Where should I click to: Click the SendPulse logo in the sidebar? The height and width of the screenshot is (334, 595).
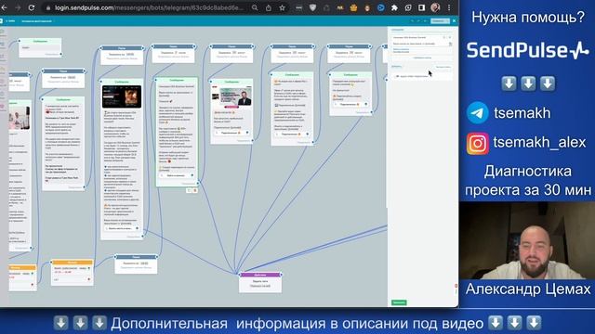click(x=527, y=50)
